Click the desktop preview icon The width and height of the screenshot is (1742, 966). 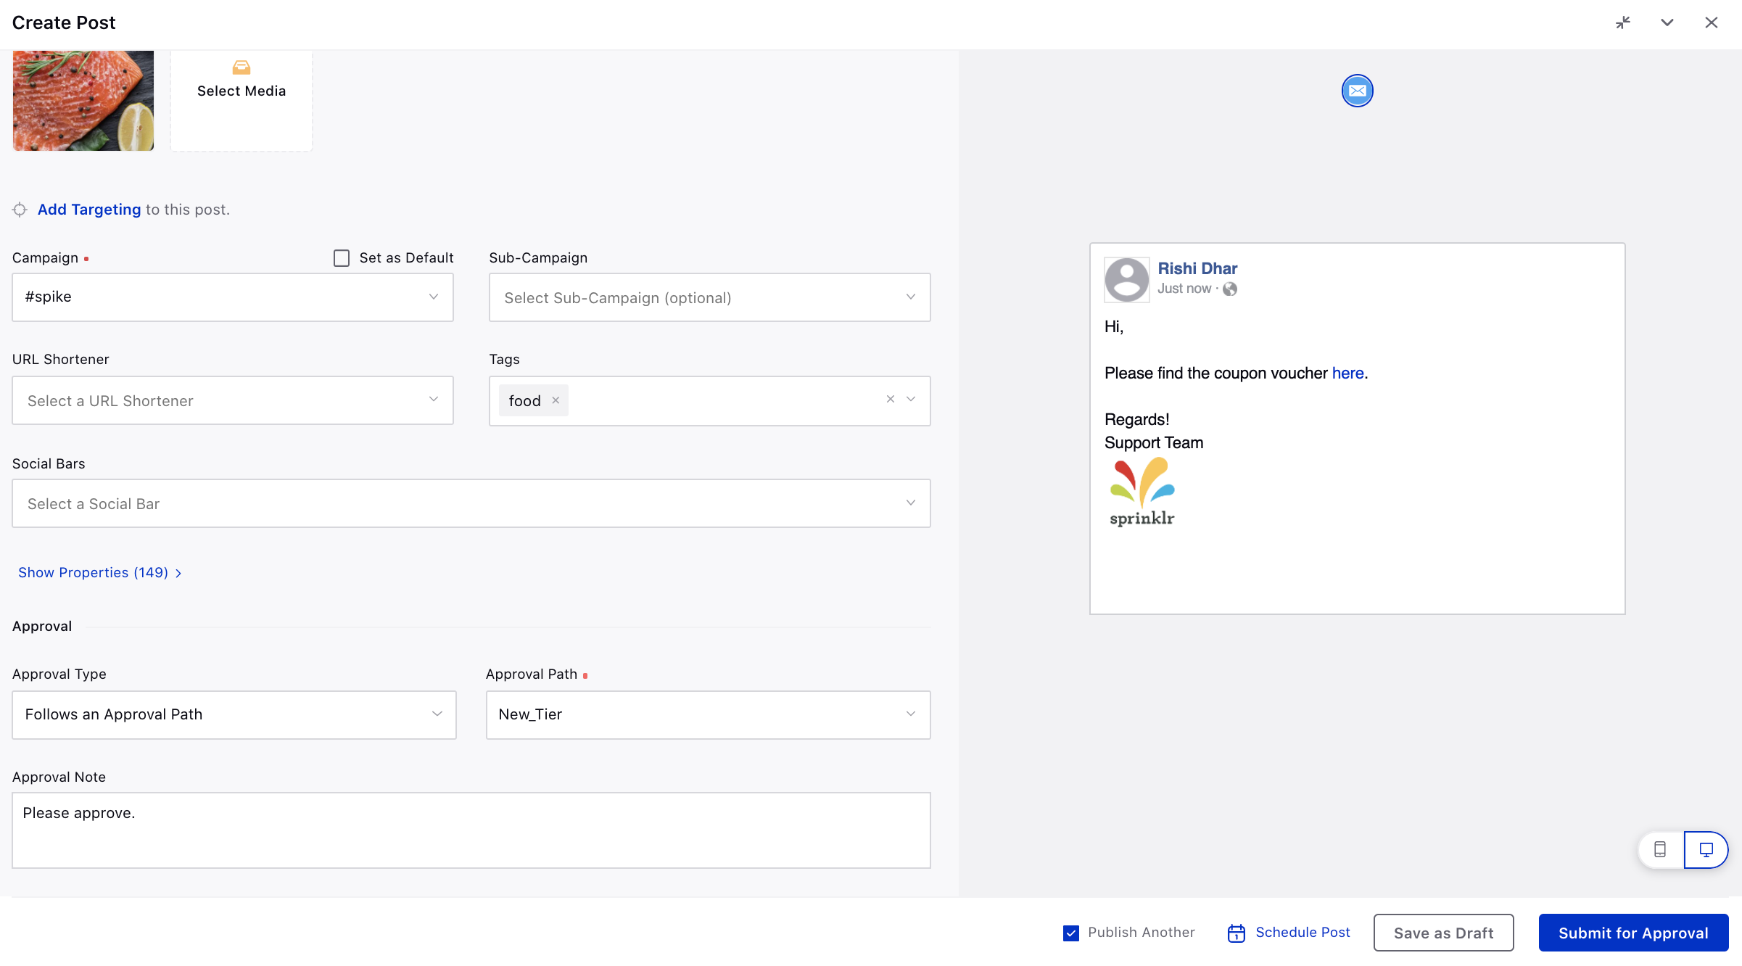[x=1705, y=849]
